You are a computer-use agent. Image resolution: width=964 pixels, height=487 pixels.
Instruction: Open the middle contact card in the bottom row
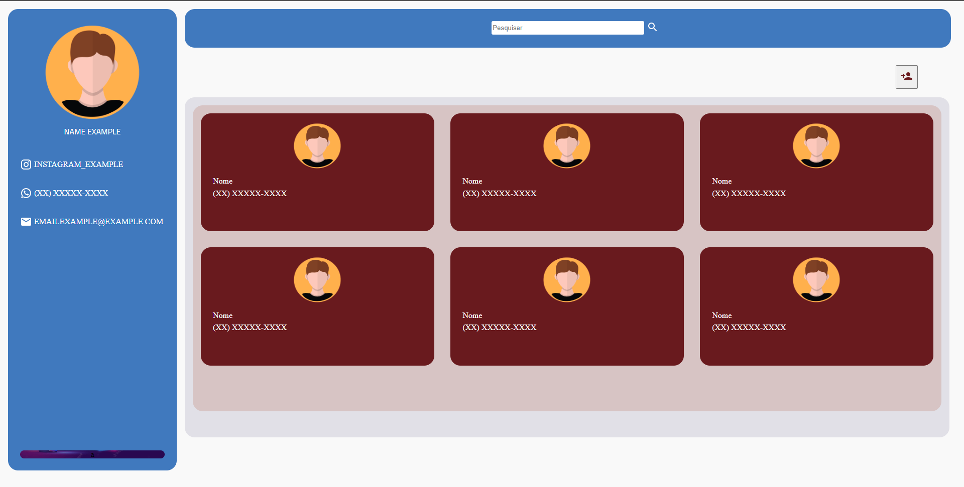pyautogui.click(x=566, y=306)
